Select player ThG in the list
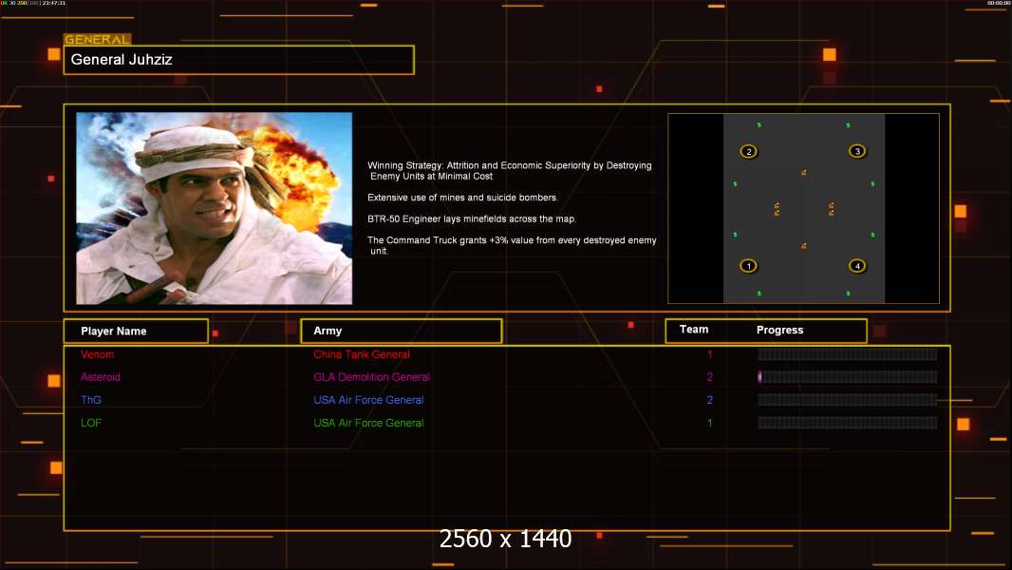The width and height of the screenshot is (1012, 570). [91, 400]
